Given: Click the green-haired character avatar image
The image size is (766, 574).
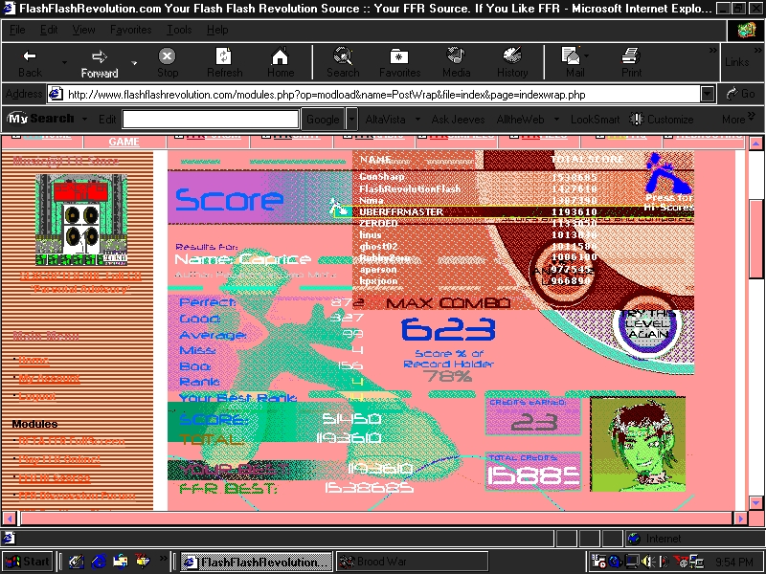Looking at the screenshot, I should 638,444.
